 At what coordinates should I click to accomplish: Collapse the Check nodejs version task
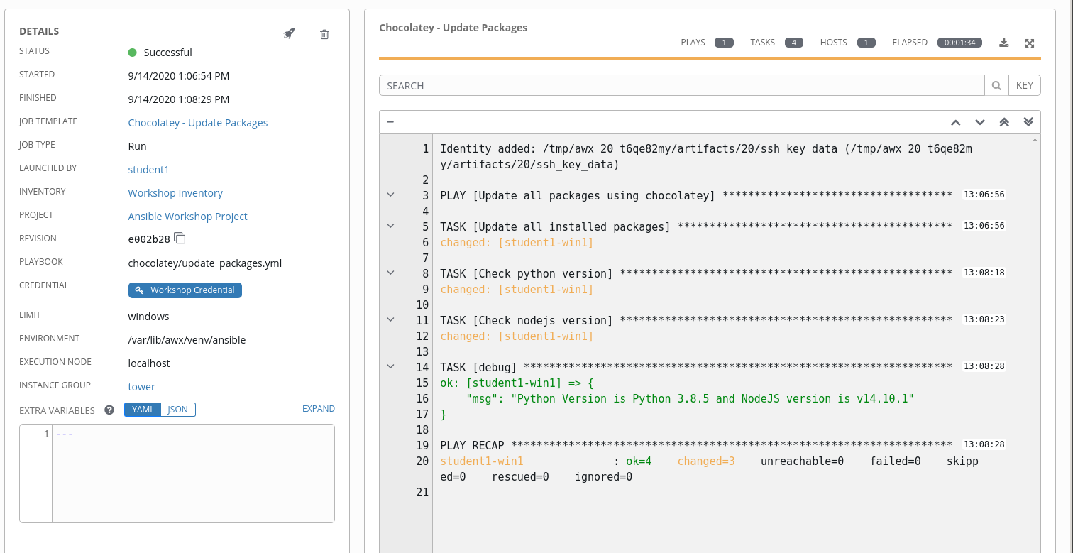390,319
